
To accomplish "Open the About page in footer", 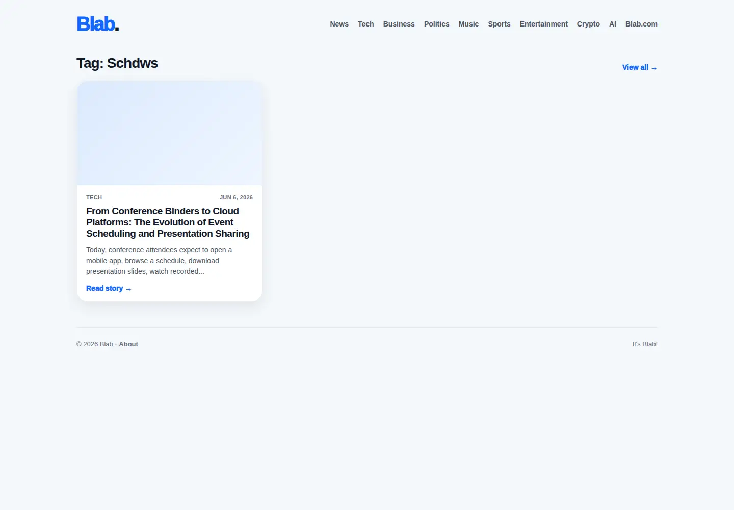I will [128, 344].
